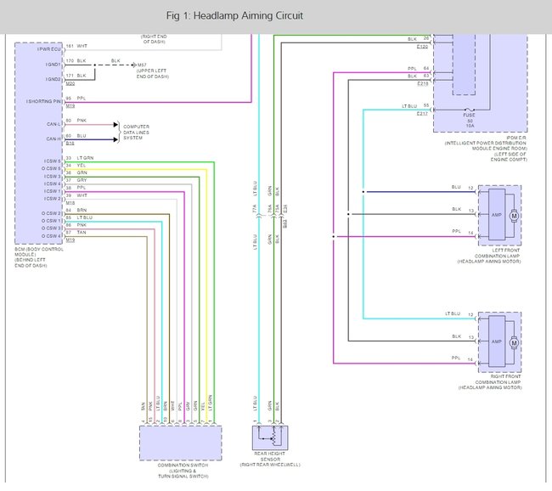The image size is (552, 491).
Task: Select wire label '80 PNK'
Action: click(x=76, y=121)
